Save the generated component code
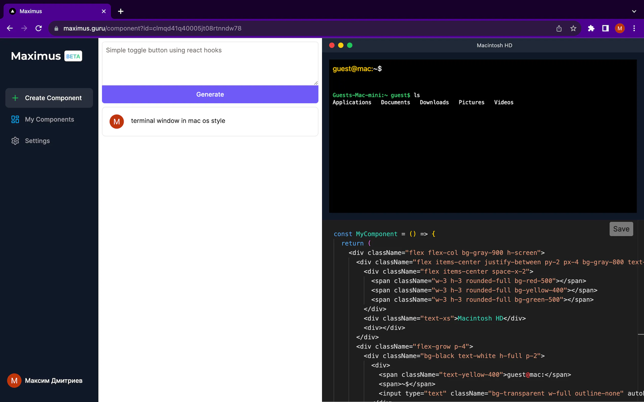The image size is (644, 402). (x=621, y=229)
